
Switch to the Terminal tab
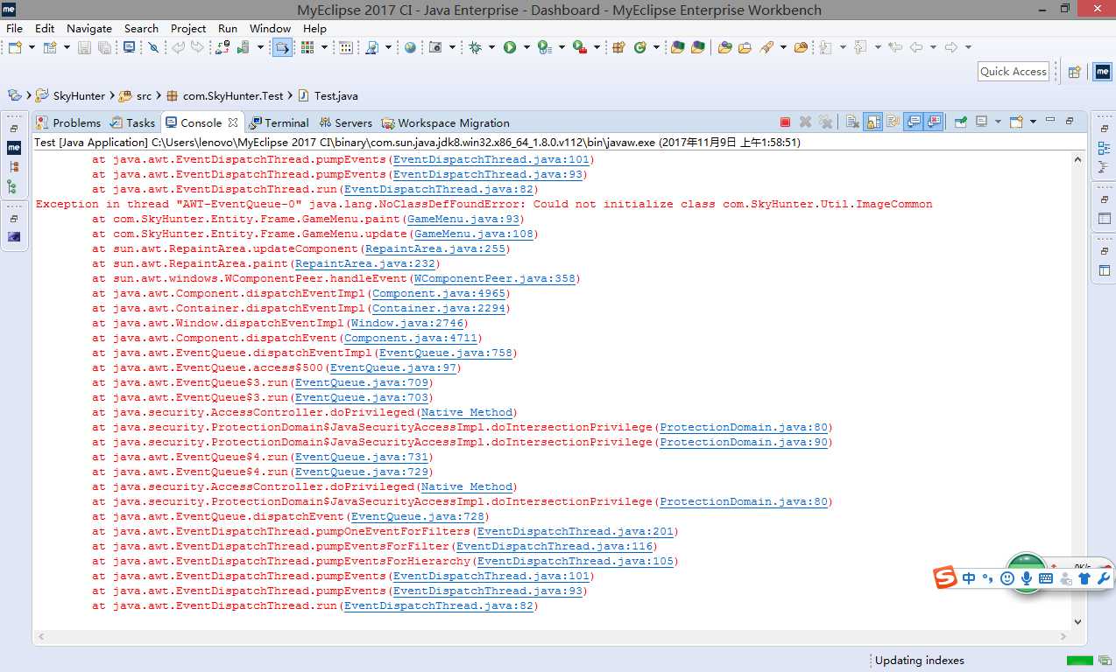point(279,122)
